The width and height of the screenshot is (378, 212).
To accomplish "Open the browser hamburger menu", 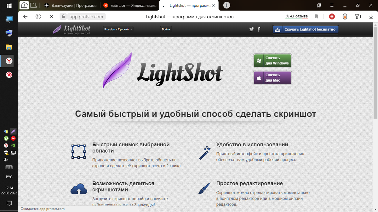I will click(332, 5).
